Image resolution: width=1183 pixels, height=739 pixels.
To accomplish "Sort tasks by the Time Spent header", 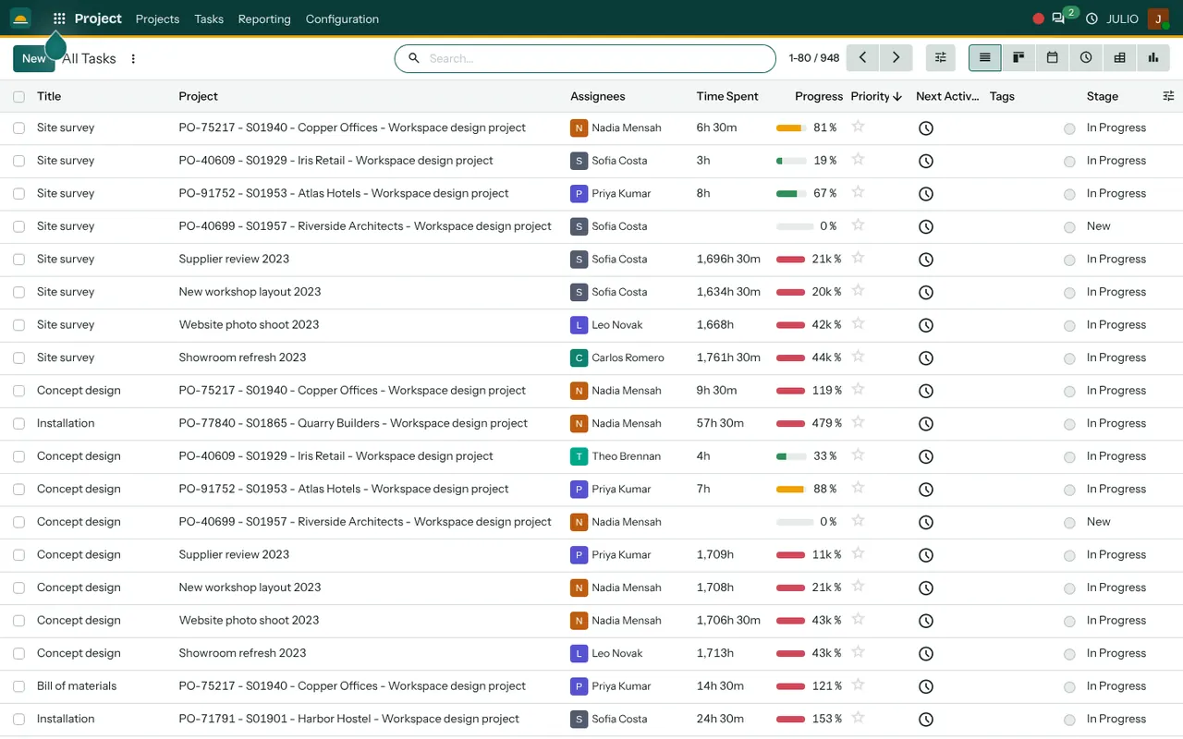I will tap(727, 96).
